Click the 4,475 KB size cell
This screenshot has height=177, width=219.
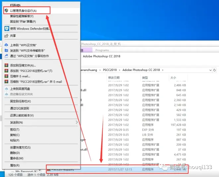click(x=180, y=154)
